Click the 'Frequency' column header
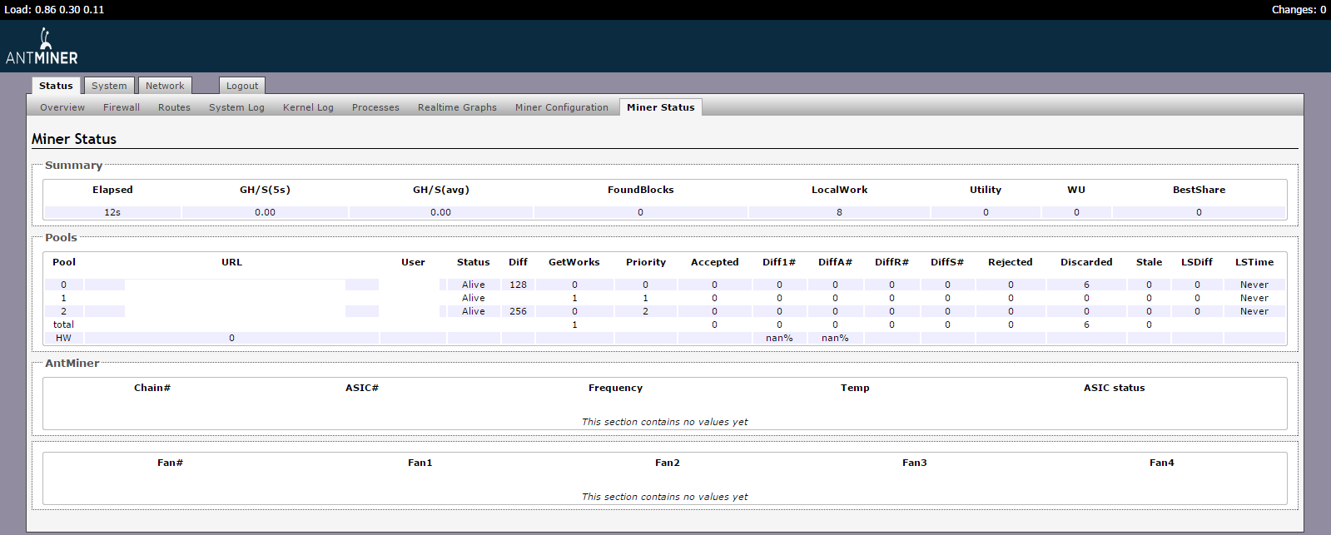The image size is (1331, 535). coord(615,388)
